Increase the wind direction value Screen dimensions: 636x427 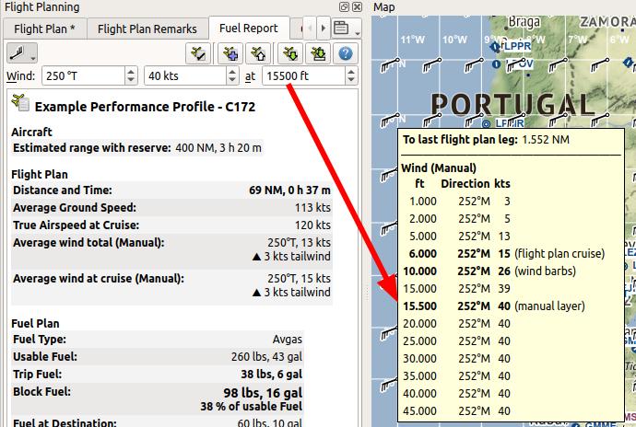(131, 72)
